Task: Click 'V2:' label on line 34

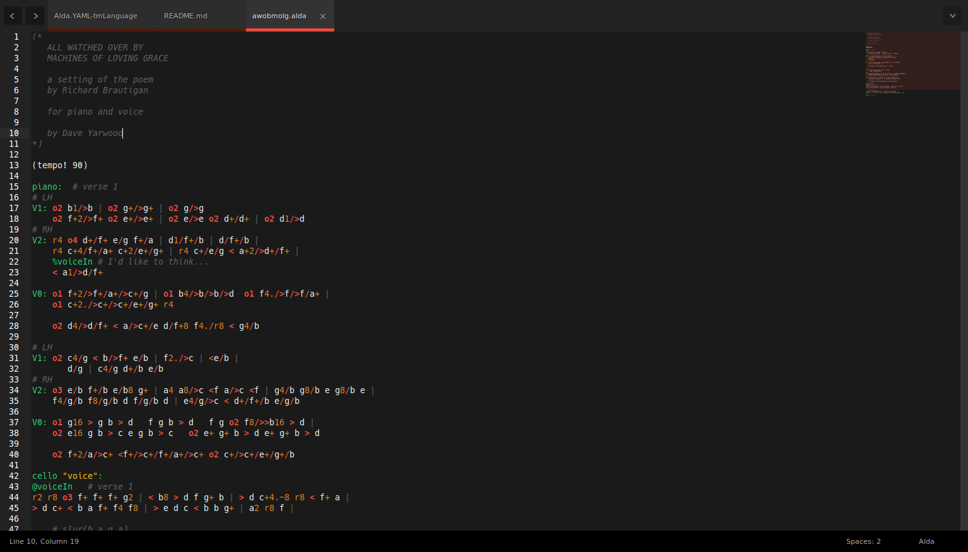Action: tap(40, 390)
